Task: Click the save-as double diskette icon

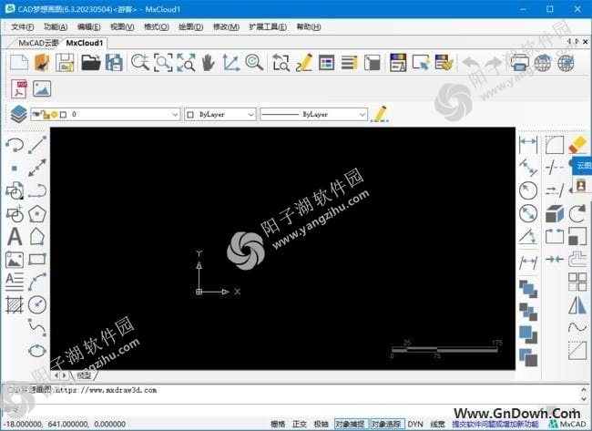Action: [114, 62]
